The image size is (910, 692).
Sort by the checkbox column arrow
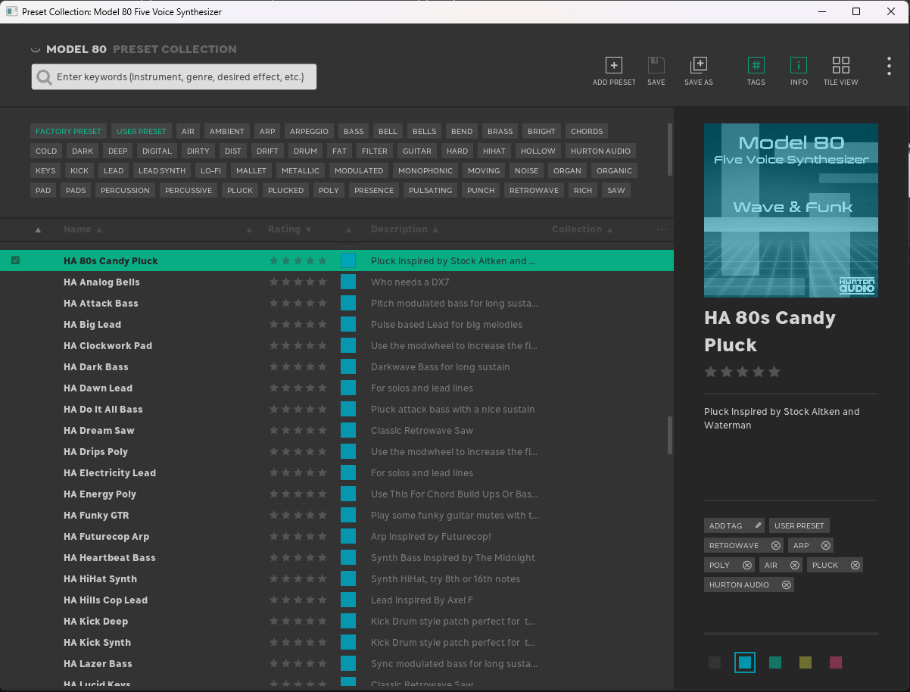tap(39, 229)
